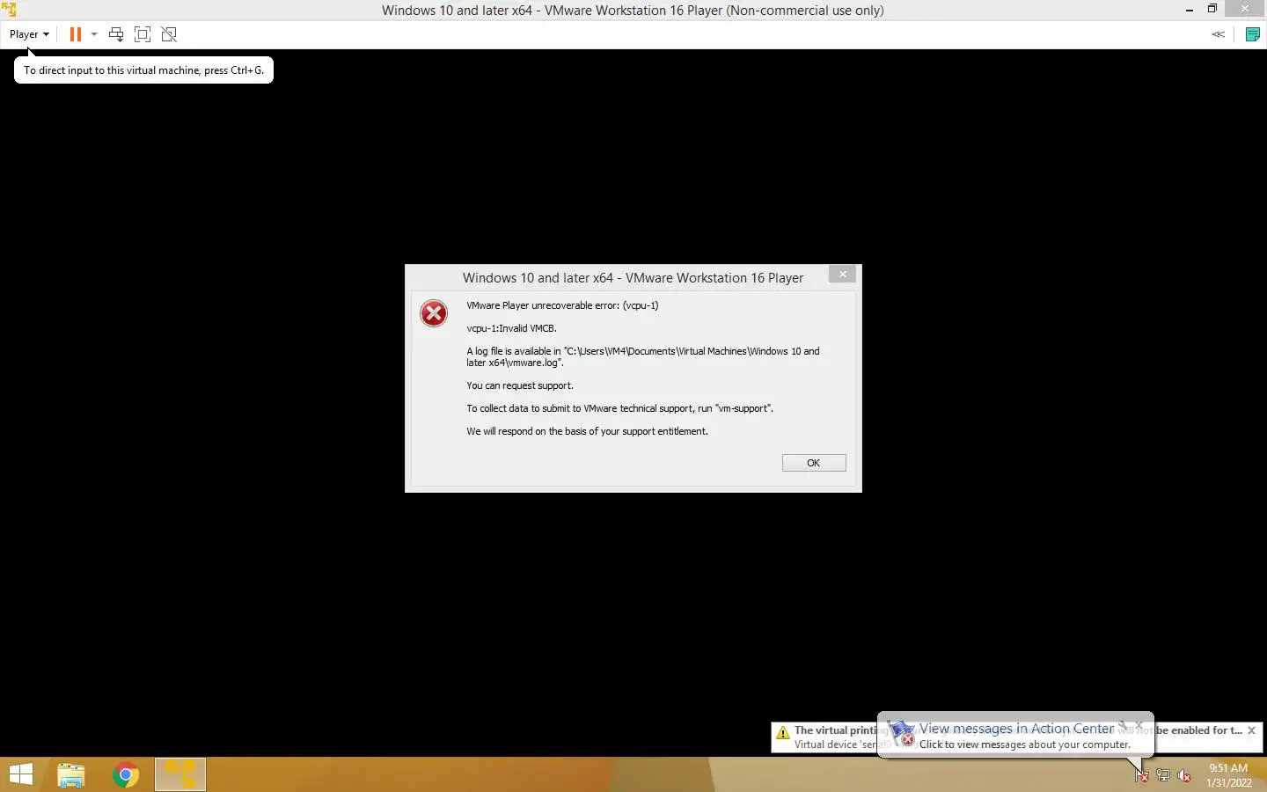
Task: Open File Explorer from the taskbar
Action: tap(71, 774)
